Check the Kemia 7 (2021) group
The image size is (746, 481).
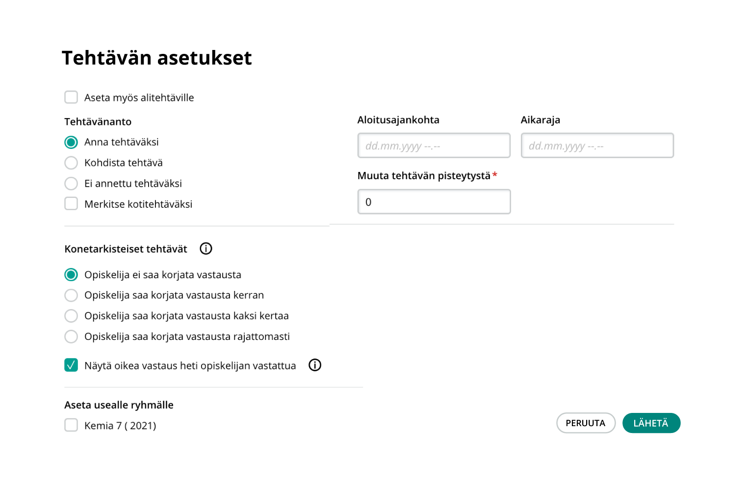point(71,425)
